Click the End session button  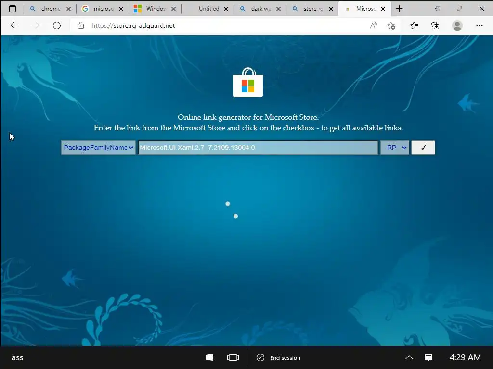[278, 357]
